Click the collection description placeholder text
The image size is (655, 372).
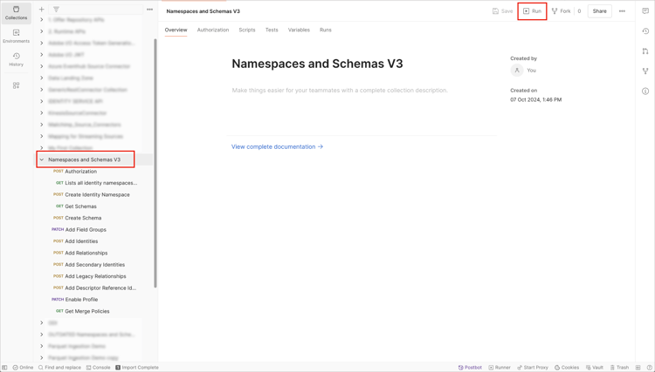coord(340,91)
